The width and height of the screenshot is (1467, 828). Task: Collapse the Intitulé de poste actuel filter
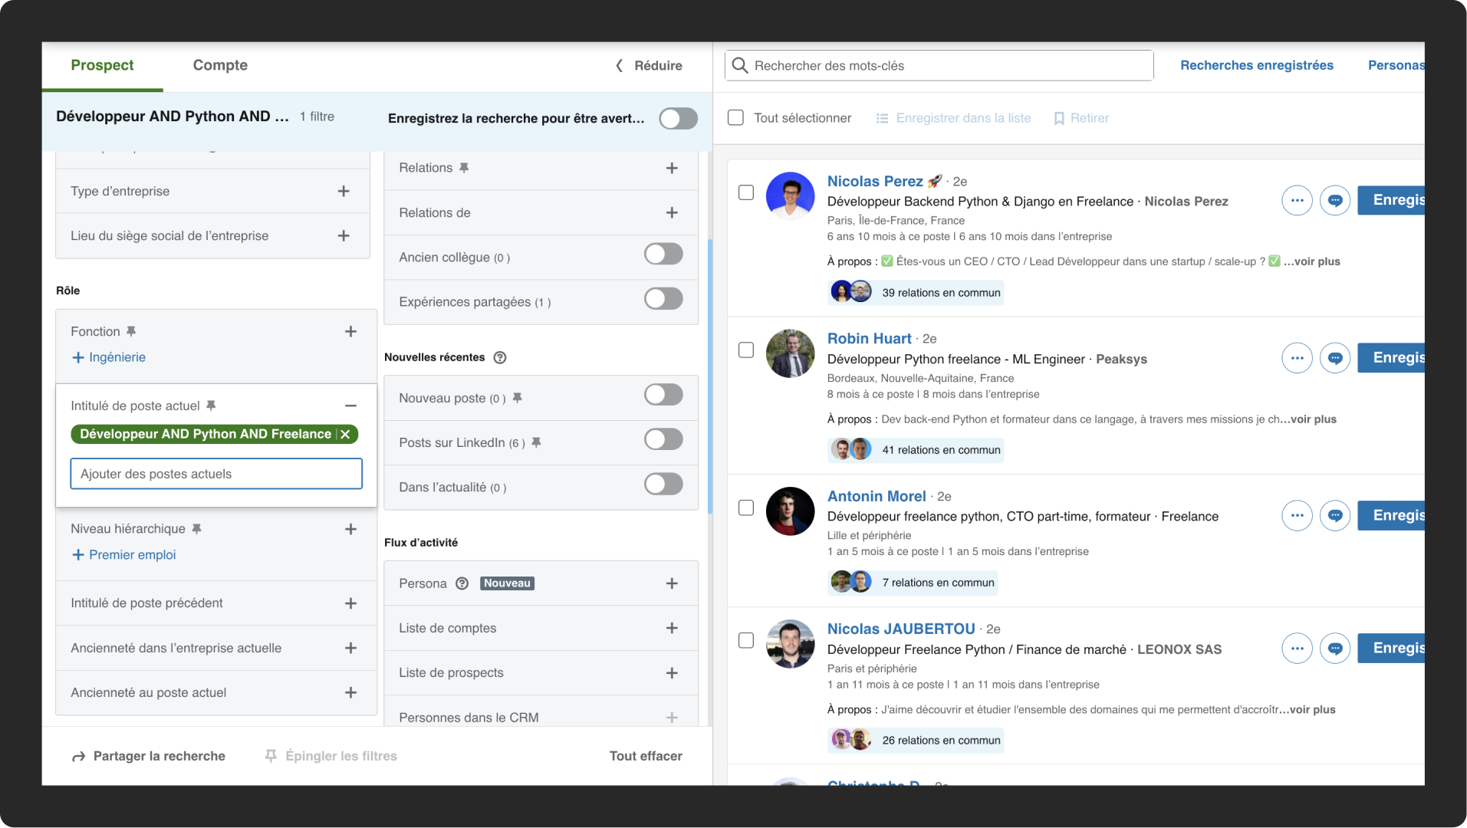coord(350,406)
